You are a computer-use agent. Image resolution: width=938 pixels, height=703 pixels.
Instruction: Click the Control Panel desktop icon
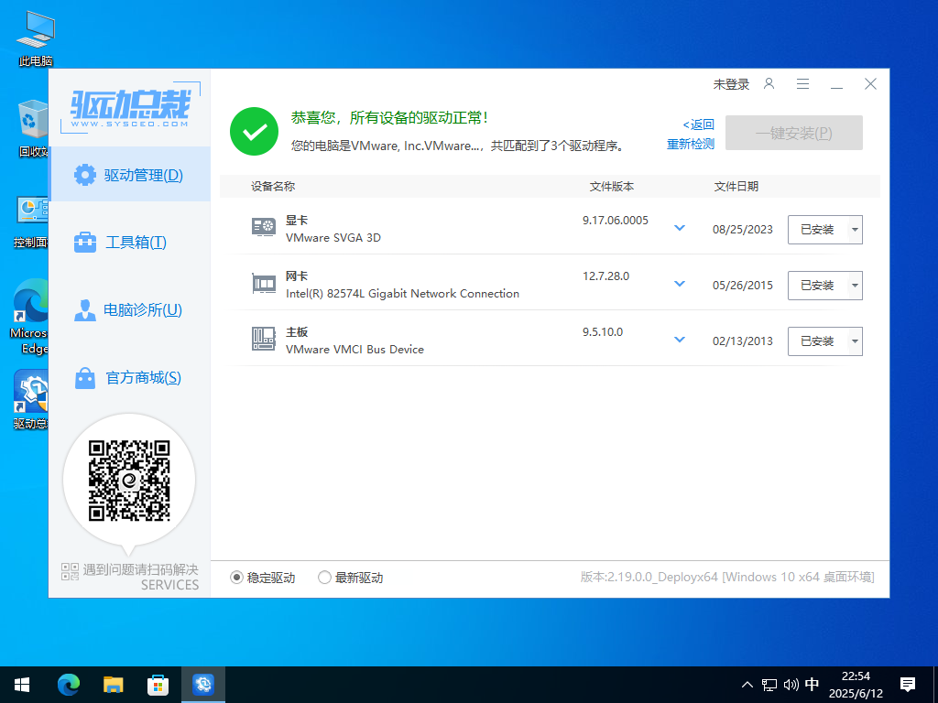(x=31, y=222)
